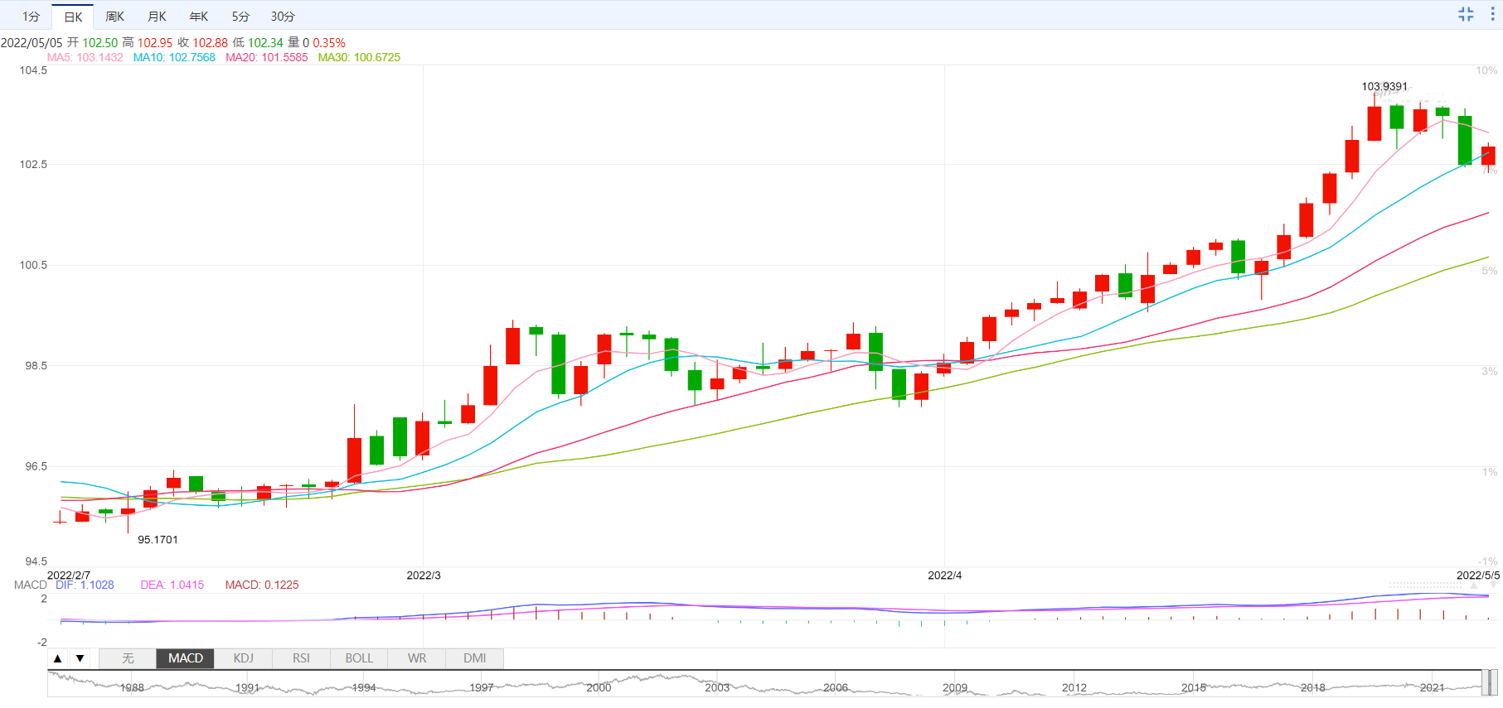Click the MA30: 100.6725 legend label
The image size is (1503, 708).
[x=359, y=58]
